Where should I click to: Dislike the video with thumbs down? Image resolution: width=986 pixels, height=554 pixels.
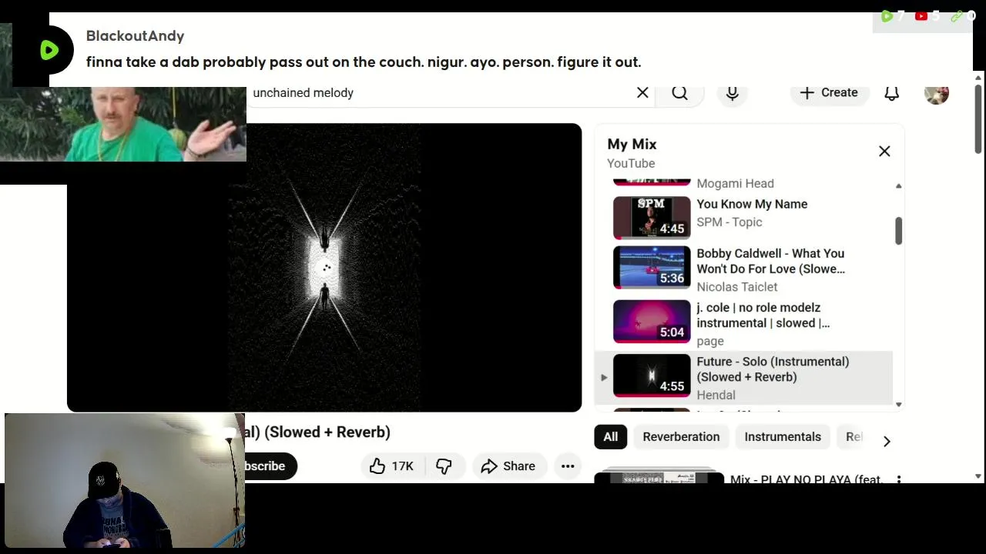click(444, 466)
